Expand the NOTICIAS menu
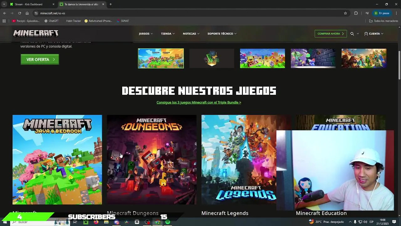401x226 pixels. [191, 34]
